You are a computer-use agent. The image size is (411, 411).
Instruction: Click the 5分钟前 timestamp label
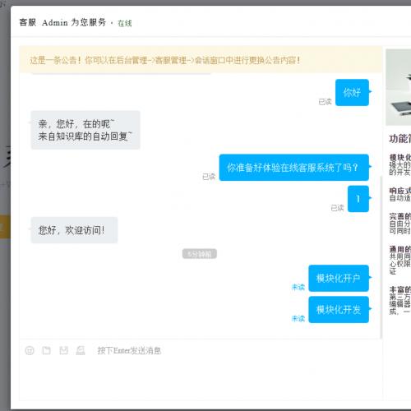point(200,254)
